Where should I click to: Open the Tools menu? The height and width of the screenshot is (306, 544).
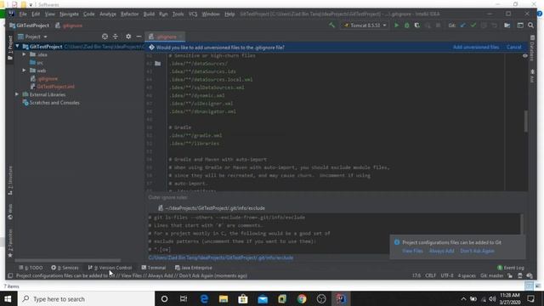coord(178,14)
